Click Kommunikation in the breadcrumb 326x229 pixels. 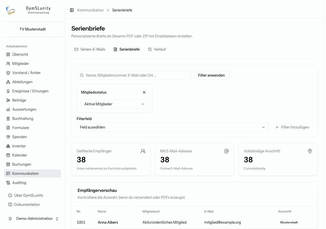point(90,10)
